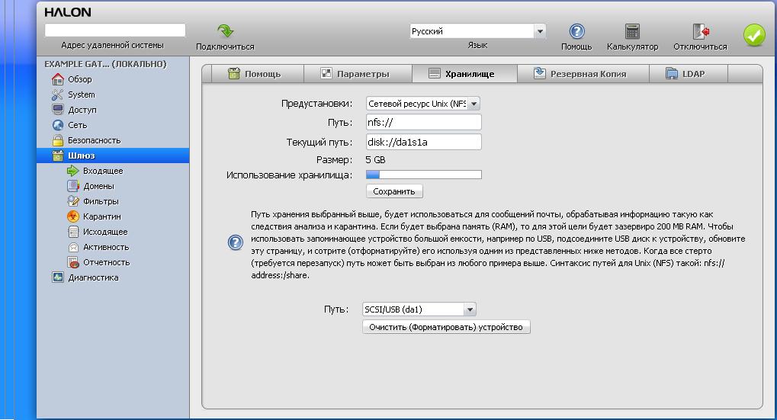Click Очистить (Форматировать) устройство button
777x420 pixels.
pyautogui.click(x=446, y=327)
